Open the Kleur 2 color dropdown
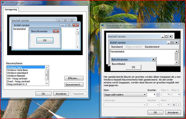Image resolution: width=186 pixels, height=119 pixels. (x=176, y=95)
